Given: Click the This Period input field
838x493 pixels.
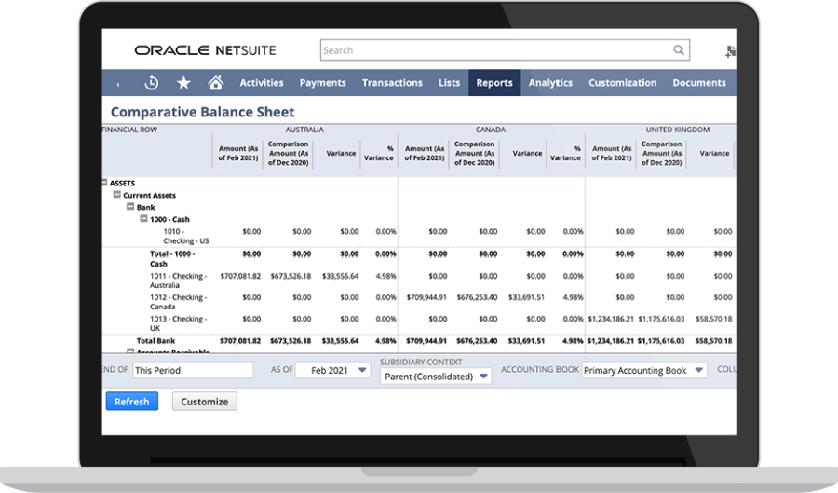Looking at the screenshot, I should 193,370.
